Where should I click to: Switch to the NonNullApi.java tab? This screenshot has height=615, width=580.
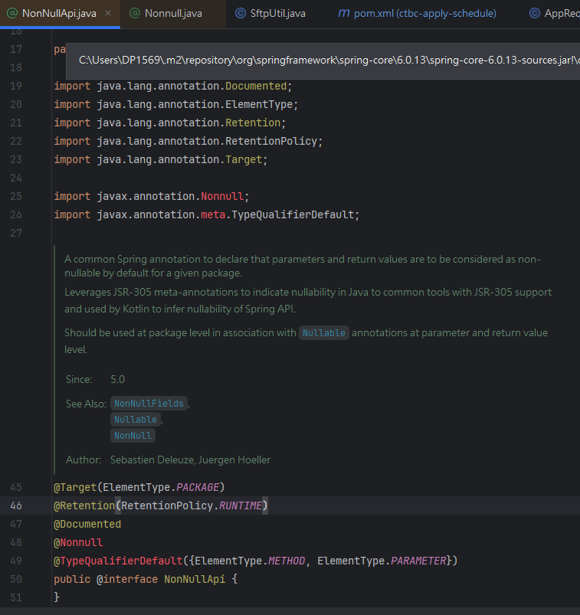coord(60,13)
